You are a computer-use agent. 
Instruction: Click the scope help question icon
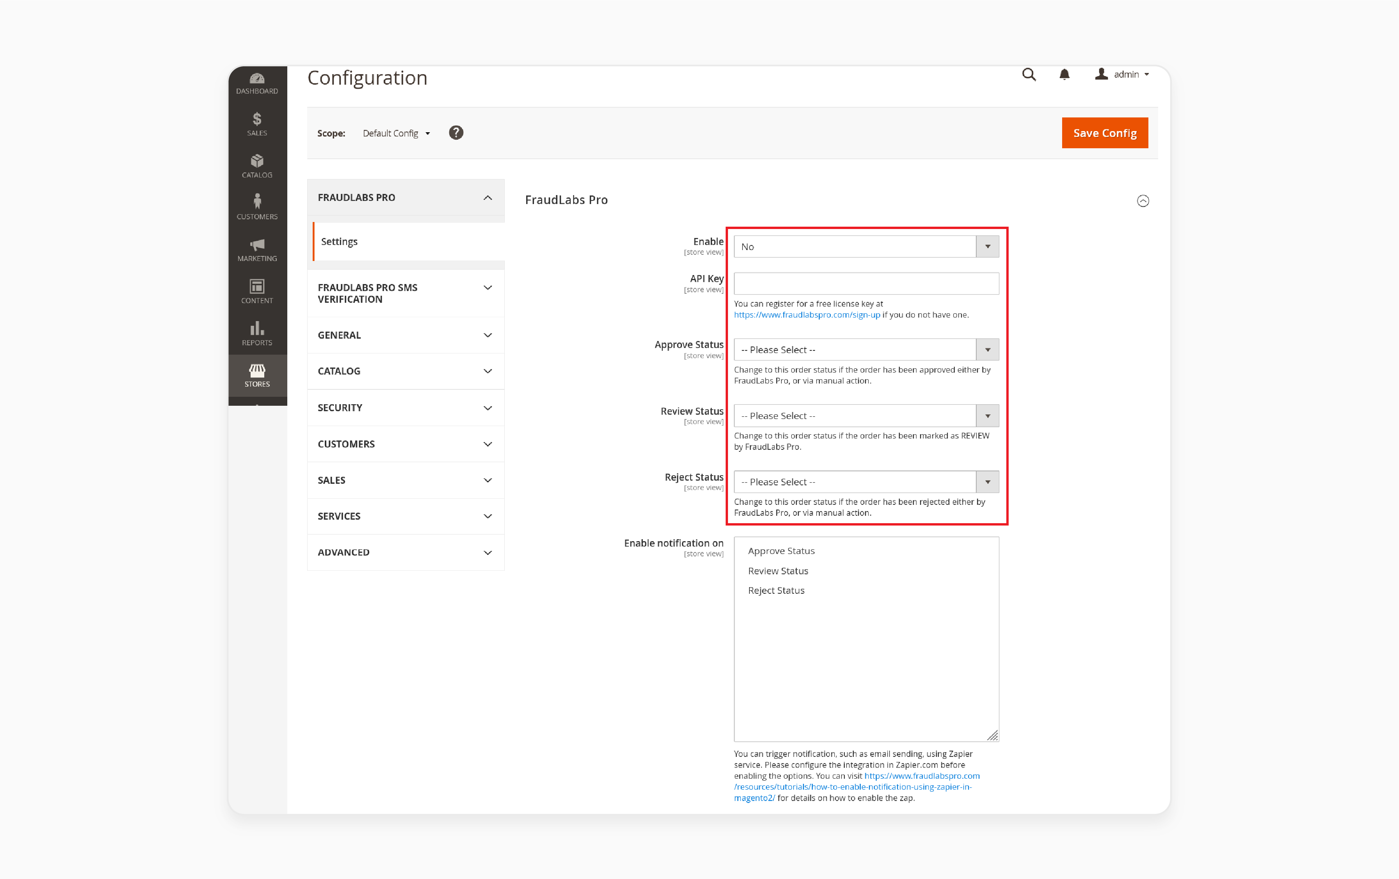pyautogui.click(x=456, y=133)
